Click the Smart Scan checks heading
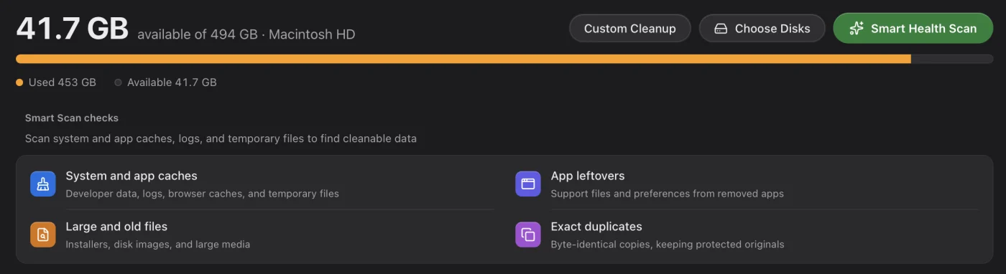The width and height of the screenshot is (1006, 274). pyautogui.click(x=72, y=118)
